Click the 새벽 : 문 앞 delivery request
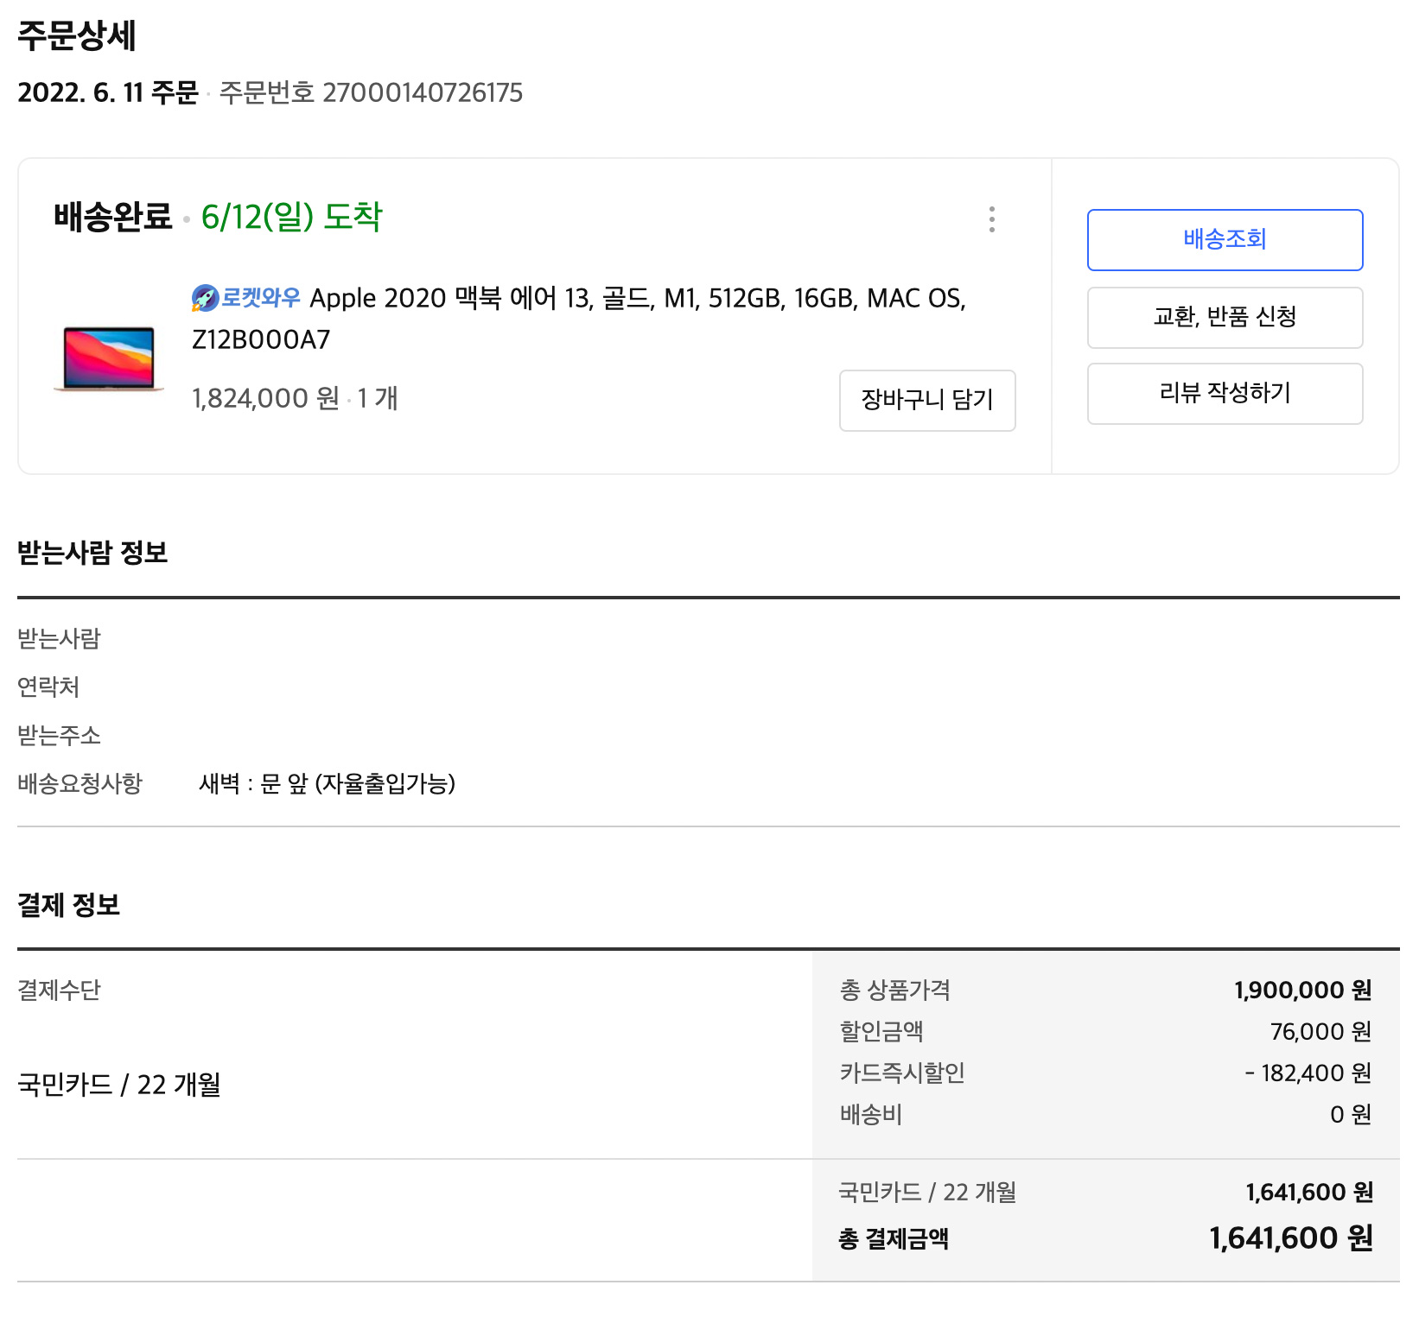This screenshot has width=1419, height=1323. tap(327, 784)
